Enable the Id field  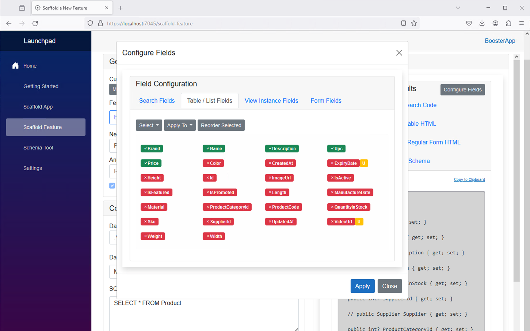210,178
